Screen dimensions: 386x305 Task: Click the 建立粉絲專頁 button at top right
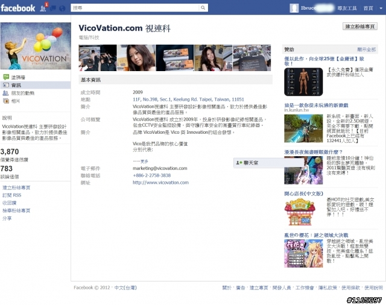tap(360, 27)
